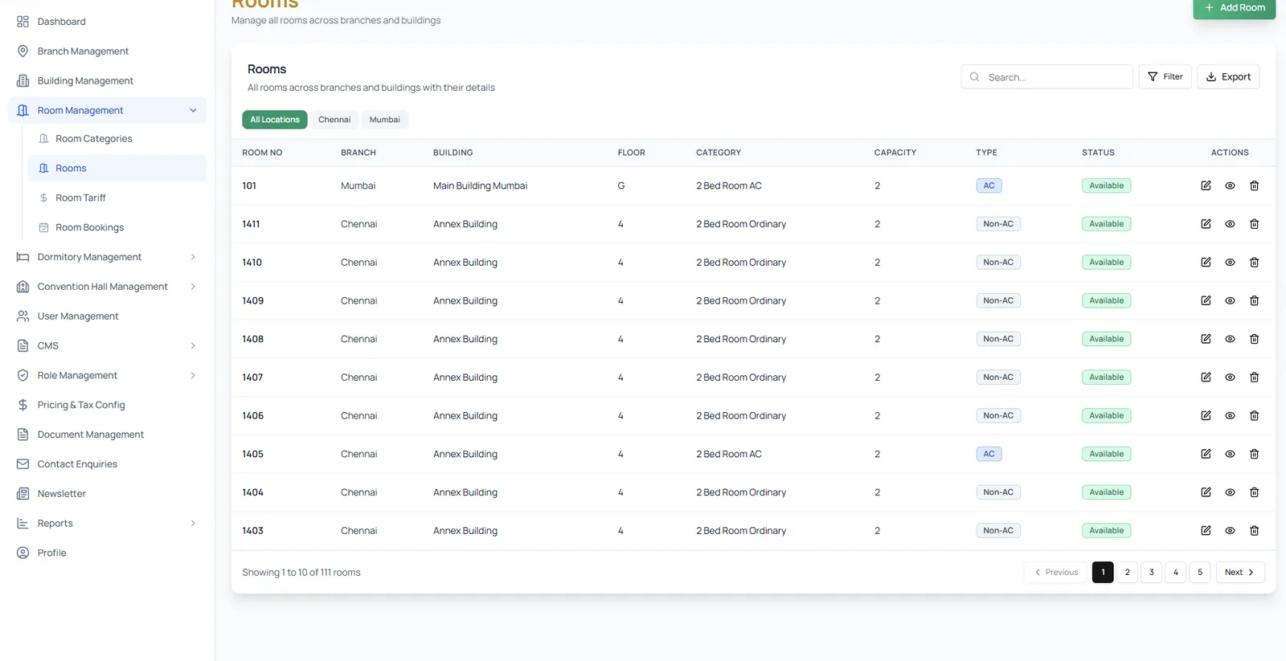The height and width of the screenshot is (661, 1286).
Task: Open Room Bookings submenu item
Action: (117, 227)
